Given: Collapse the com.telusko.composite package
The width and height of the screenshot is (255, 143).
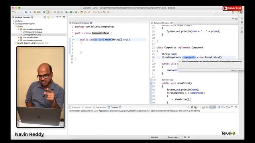Looking at the screenshot, I should pyautogui.click(x=19, y=29).
